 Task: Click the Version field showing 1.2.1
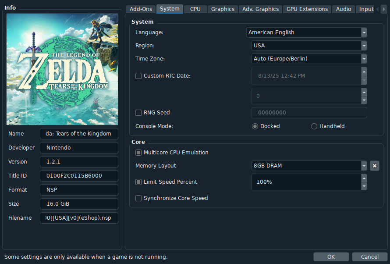coord(79,162)
